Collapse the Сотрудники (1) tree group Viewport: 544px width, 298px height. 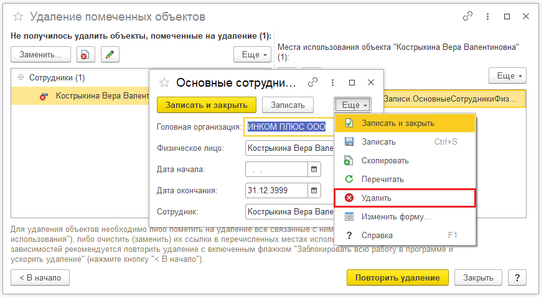coord(22,78)
